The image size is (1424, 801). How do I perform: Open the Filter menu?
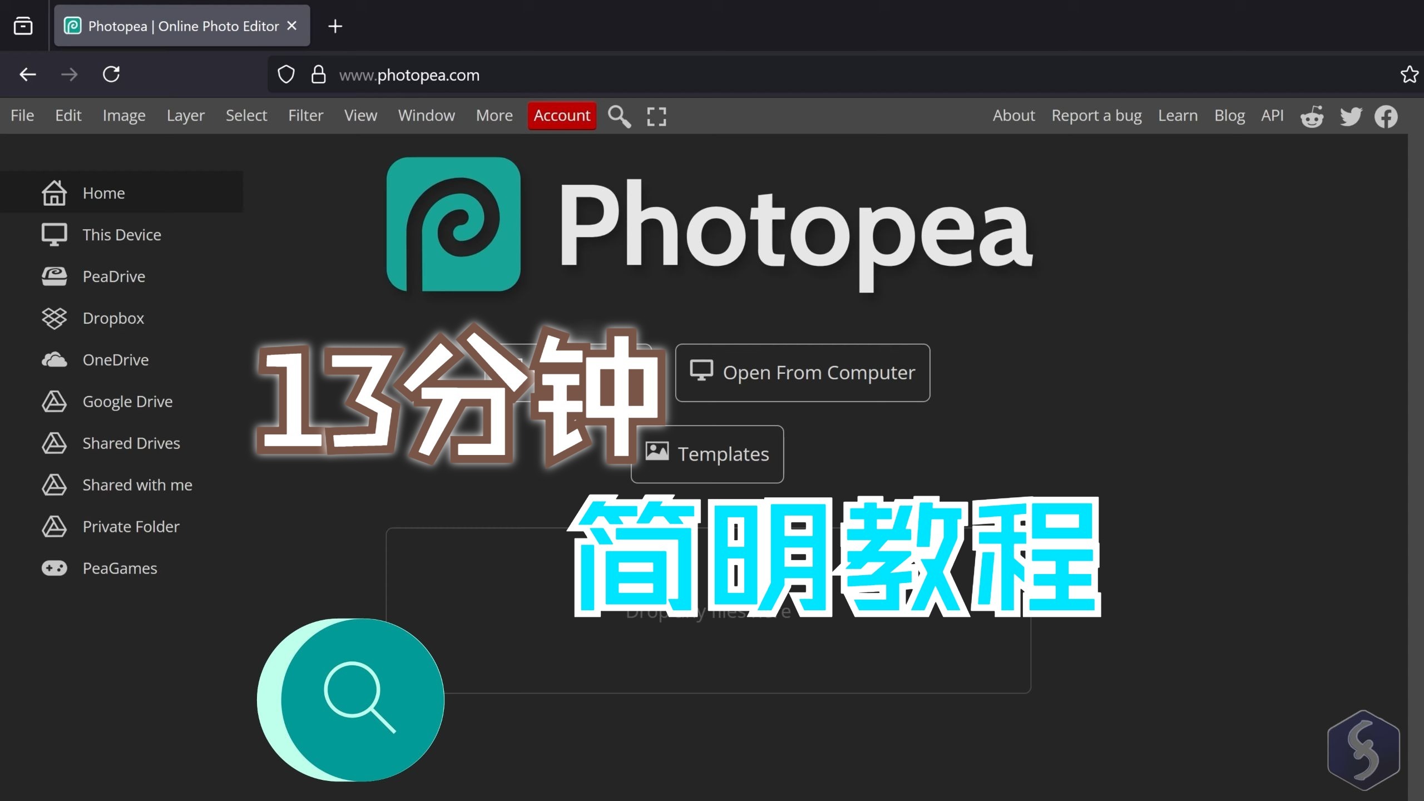click(305, 116)
